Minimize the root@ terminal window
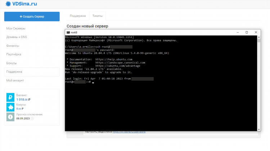Image resolution: width=270 pixels, height=151 pixels. point(238,32)
